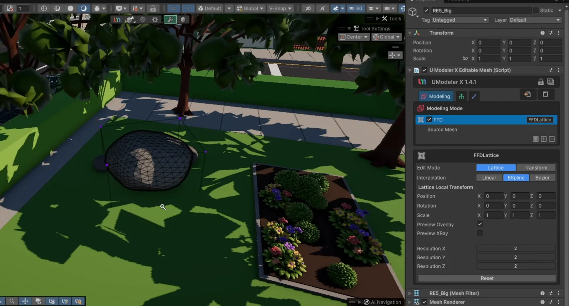Viewport: 569px width, 306px height.
Task: Choose Linear interpolation
Action: click(x=489, y=178)
